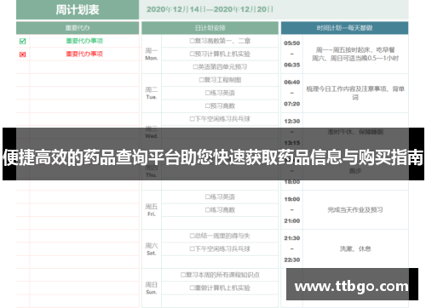This screenshot has height=308, width=426.
Task: Select the 洗漱、休息 description
Action: point(355,248)
